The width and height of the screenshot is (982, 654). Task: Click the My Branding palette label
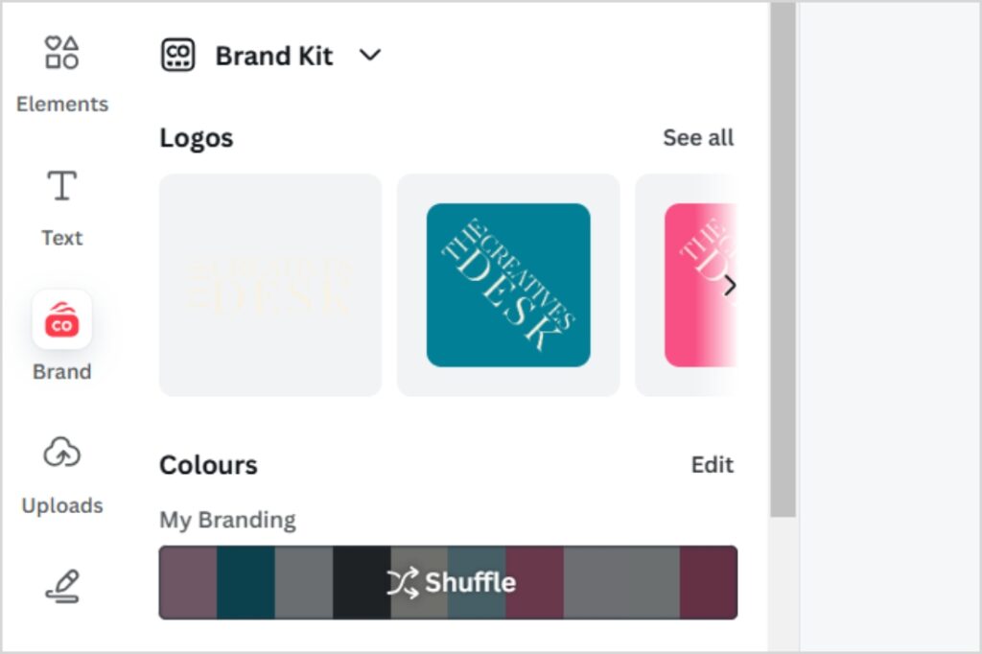point(227,521)
